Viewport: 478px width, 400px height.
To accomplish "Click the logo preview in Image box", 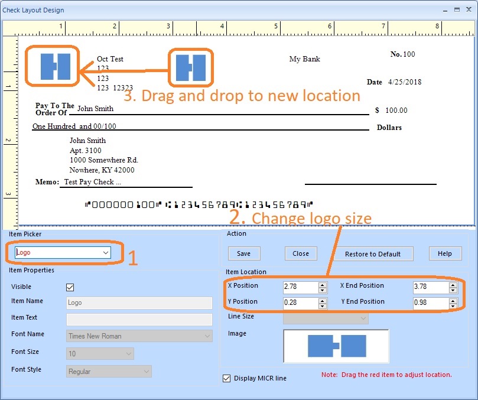I will (336, 346).
